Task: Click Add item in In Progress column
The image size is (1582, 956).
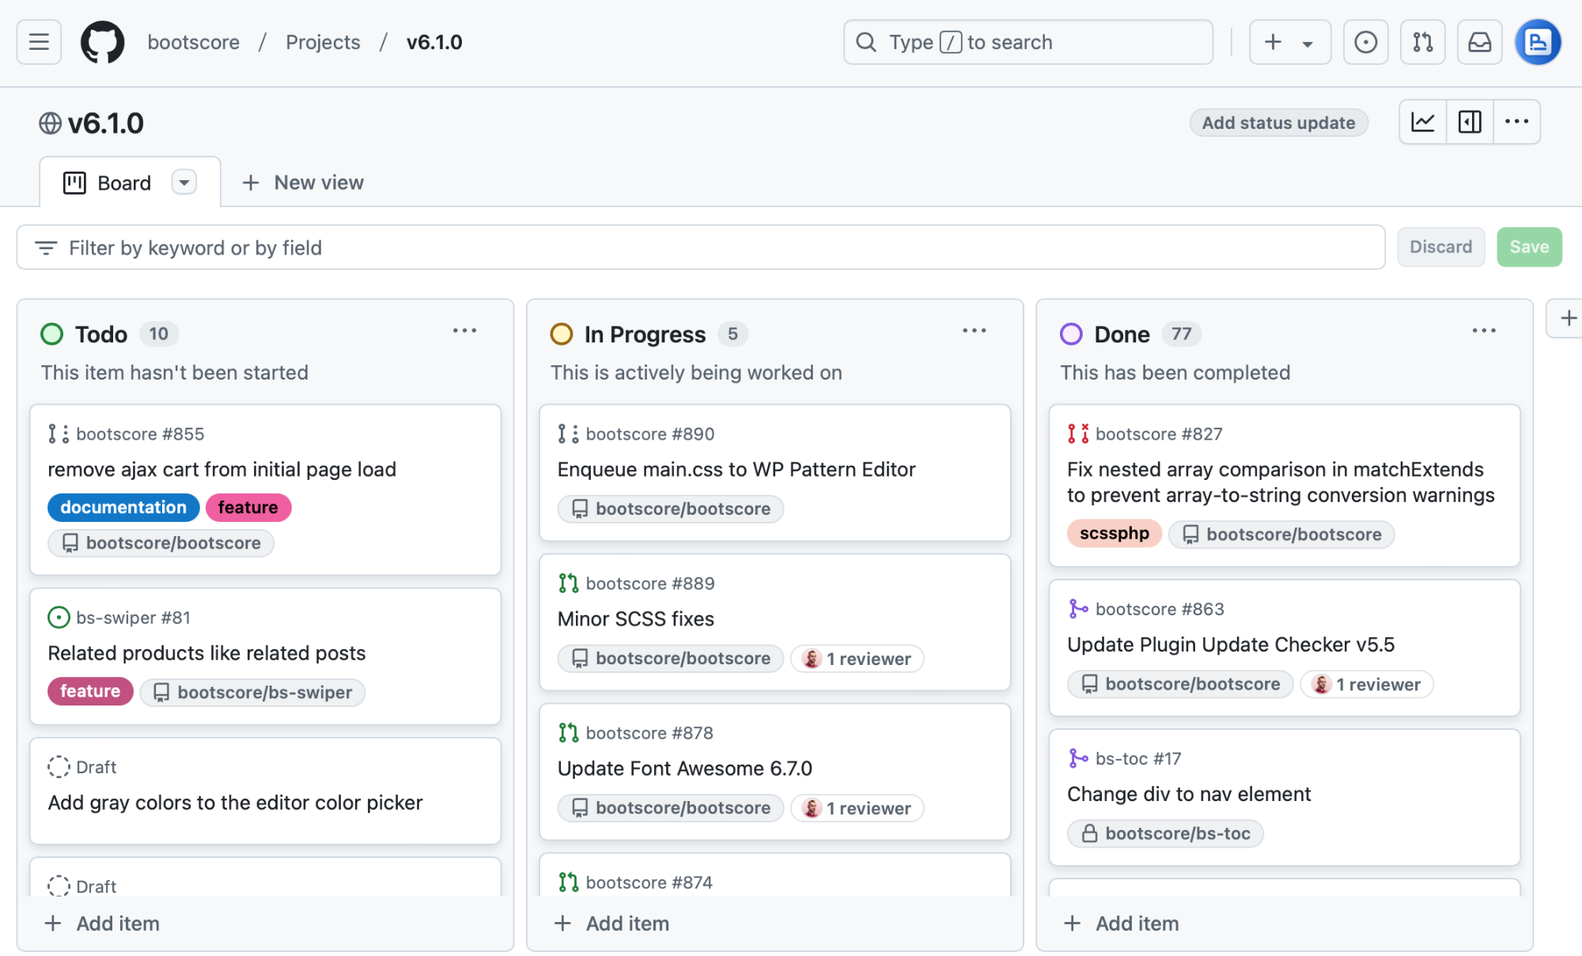Action: 612,923
